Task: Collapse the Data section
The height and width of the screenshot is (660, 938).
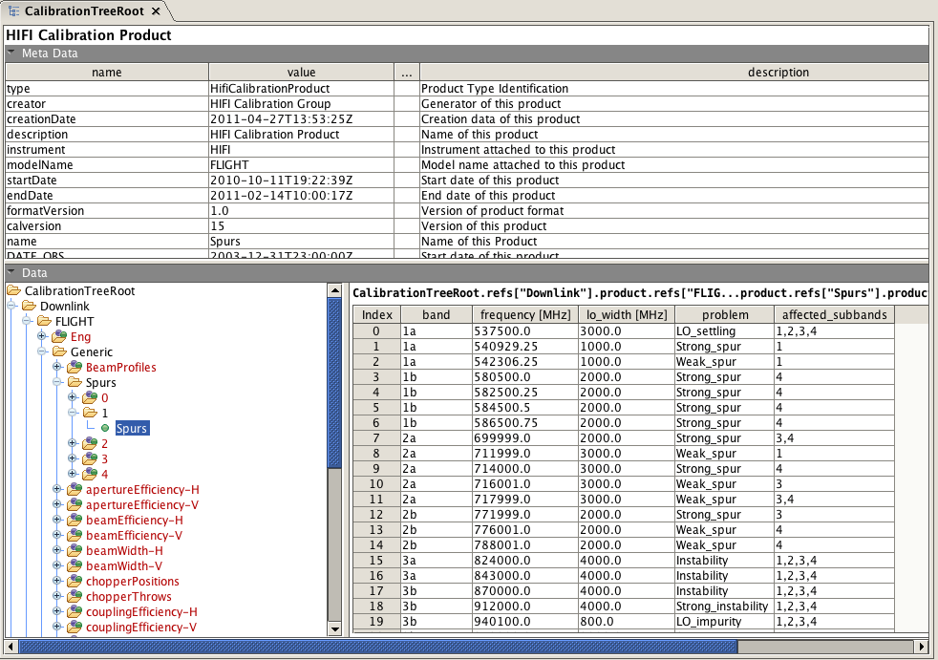Action: click(x=11, y=272)
